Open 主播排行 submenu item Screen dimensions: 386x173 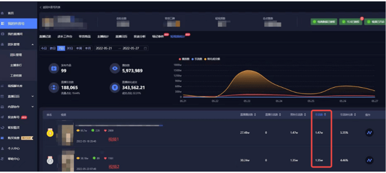pyautogui.click(x=16, y=65)
